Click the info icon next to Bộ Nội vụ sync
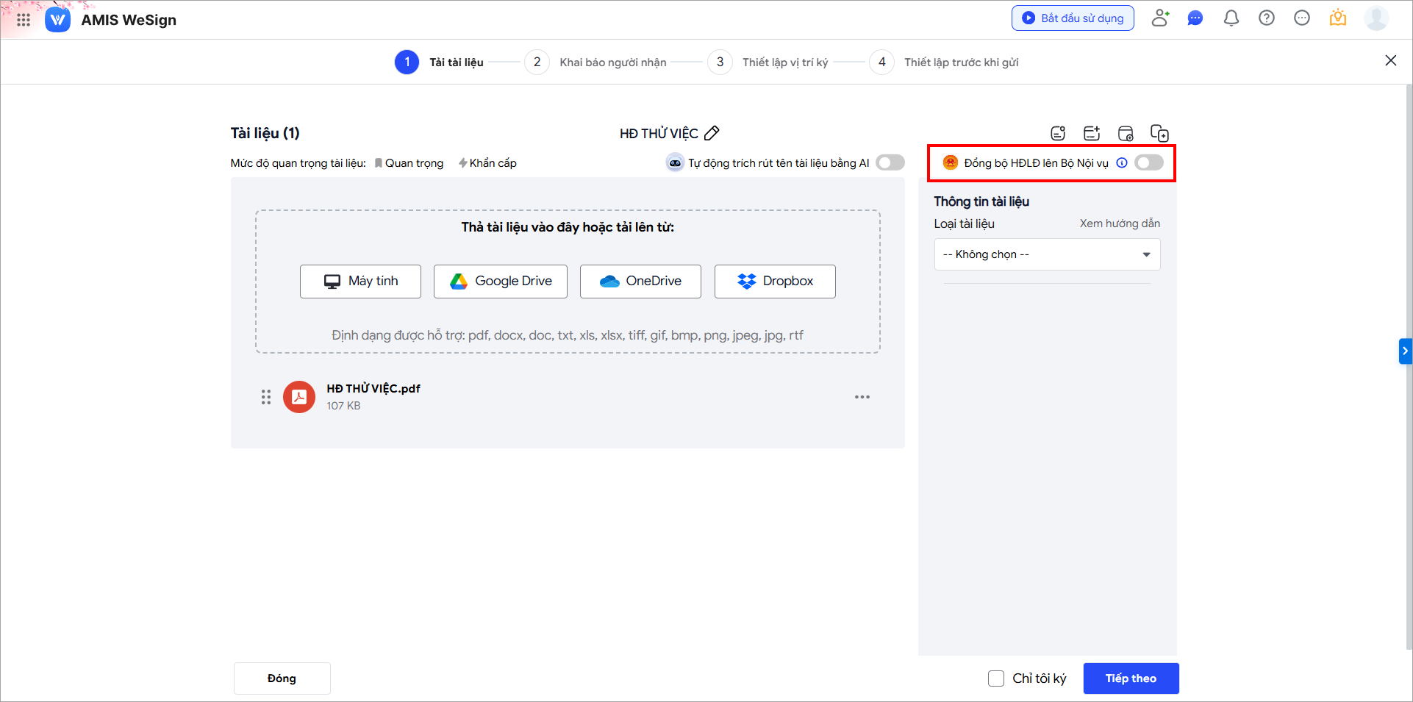The width and height of the screenshot is (1413, 702). 1122,163
